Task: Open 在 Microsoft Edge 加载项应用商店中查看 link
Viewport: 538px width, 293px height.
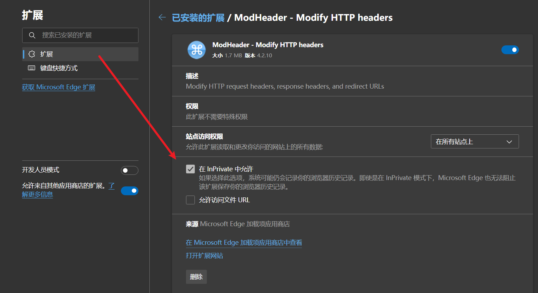Action: tap(244, 243)
